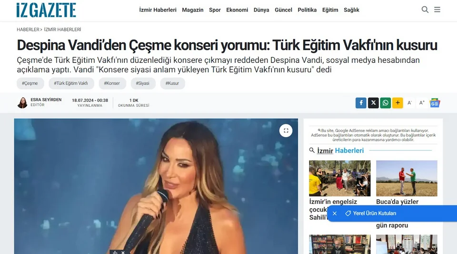This screenshot has width=457, height=254.
Task: Click the IZ GAZETE logo
Action: 46,10
